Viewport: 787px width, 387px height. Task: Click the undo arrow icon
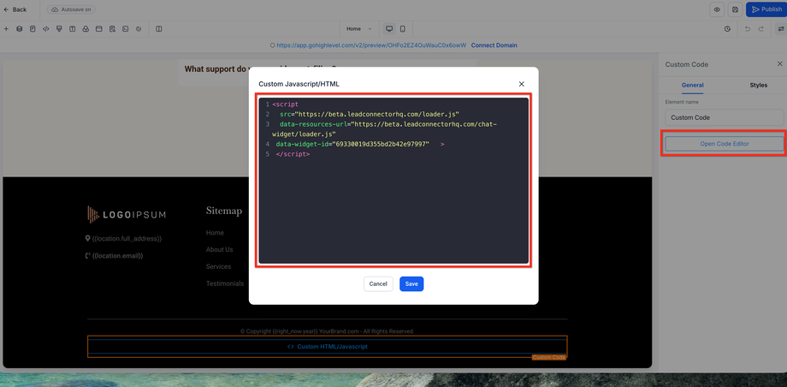[x=748, y=29]
